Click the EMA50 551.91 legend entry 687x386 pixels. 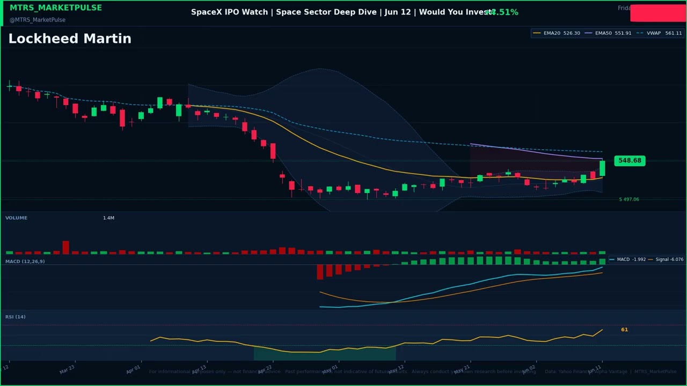(608, 33)
